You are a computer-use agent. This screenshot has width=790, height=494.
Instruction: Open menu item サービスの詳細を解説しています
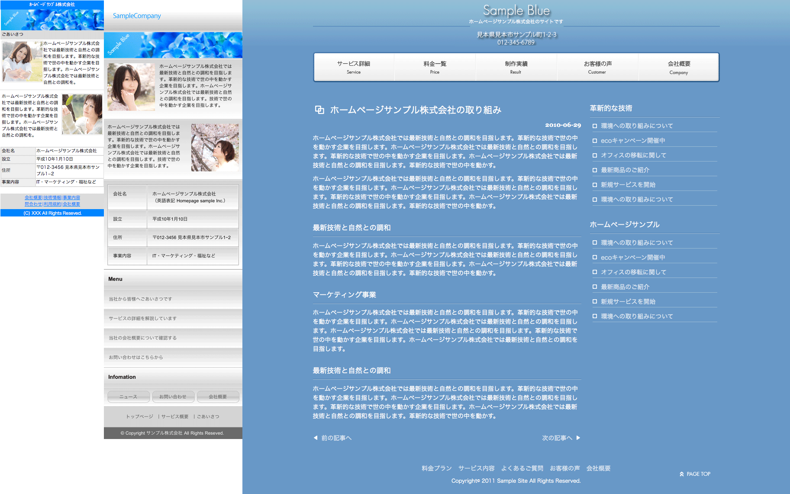coord(142,319)
